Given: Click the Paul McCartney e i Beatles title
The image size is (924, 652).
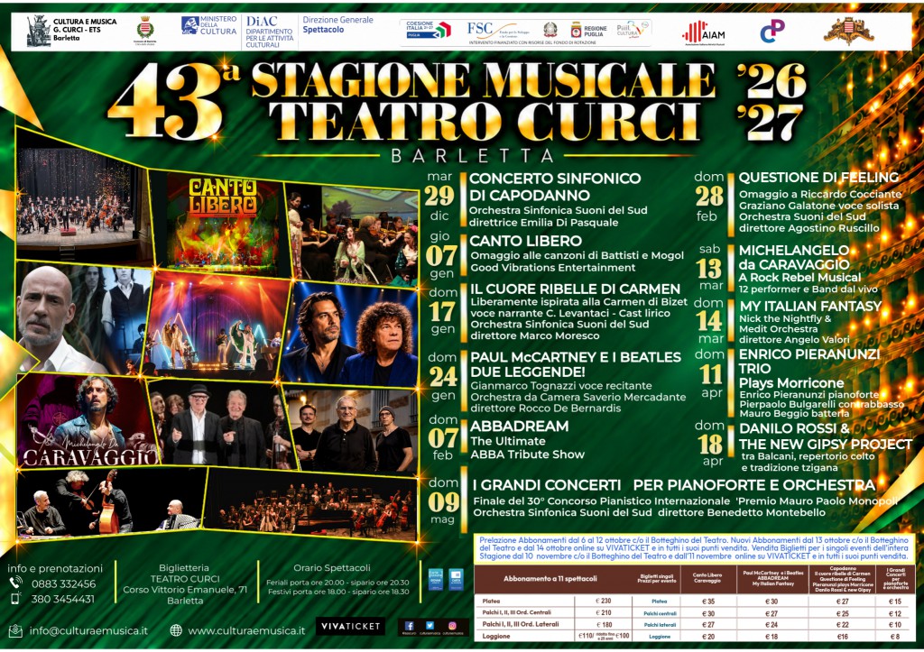Looking at the screenshot, I should 576,364.
